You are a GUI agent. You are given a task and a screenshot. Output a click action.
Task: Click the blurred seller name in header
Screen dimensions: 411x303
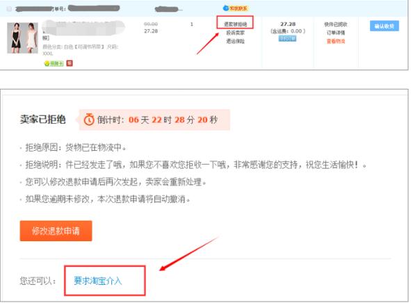point(168,9)
